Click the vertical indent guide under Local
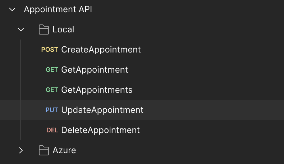This screenshot has height=164, width=284. point(20,90)
